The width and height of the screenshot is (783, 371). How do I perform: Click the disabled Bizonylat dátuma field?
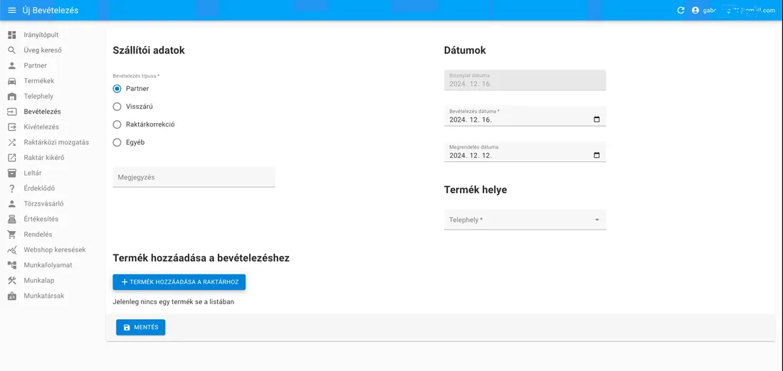525,80
